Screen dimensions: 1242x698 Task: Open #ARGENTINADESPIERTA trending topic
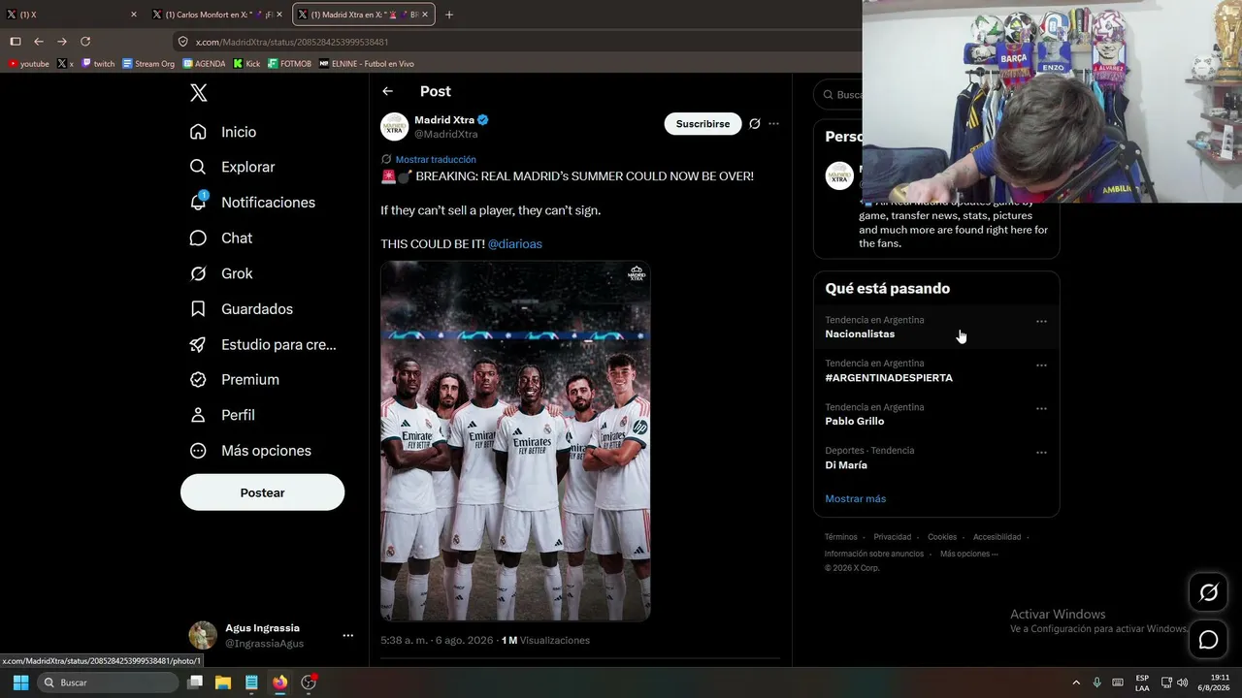(935, 370)
